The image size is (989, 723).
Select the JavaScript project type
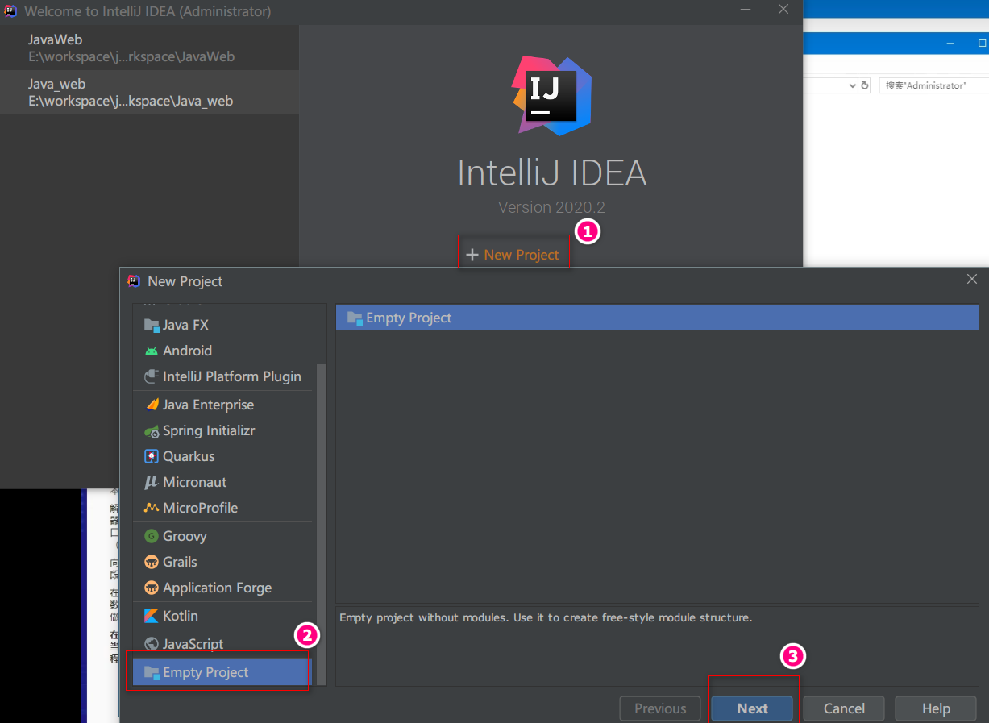coord(222,644)
